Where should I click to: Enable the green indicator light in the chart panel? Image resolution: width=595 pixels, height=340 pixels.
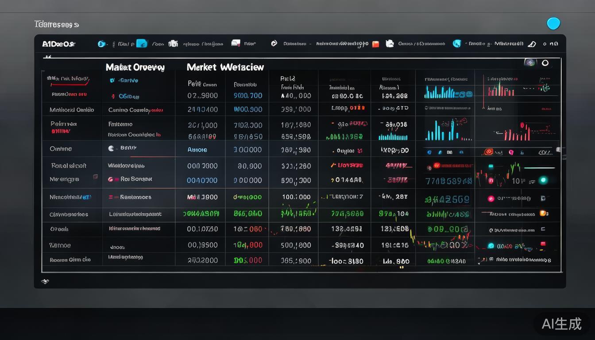point(542,181)
